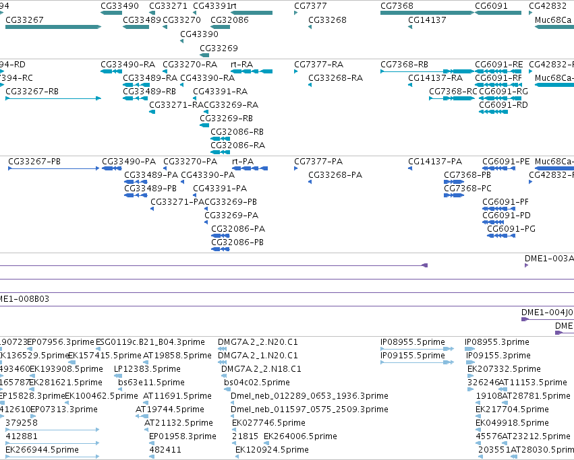Viewport: 574px width, 460px height.
Task: Click the CG33271 gene label
Action: tap(168, 6)
